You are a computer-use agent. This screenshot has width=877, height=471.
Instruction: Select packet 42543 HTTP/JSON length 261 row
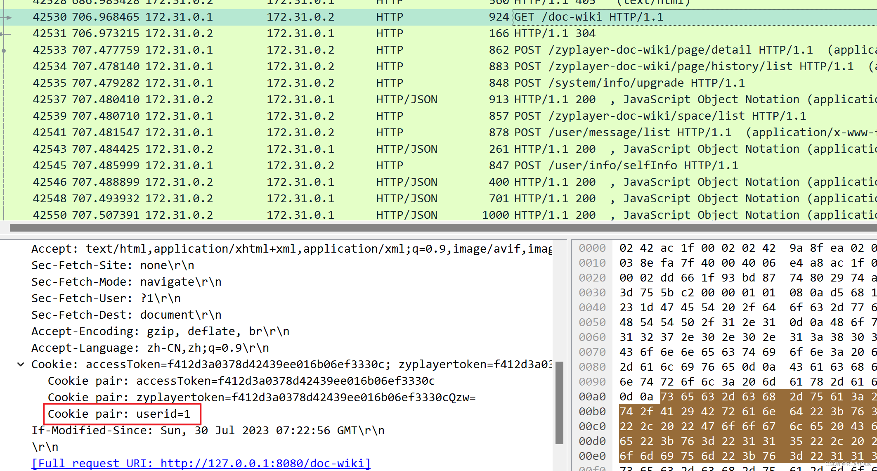click(438, 149)
